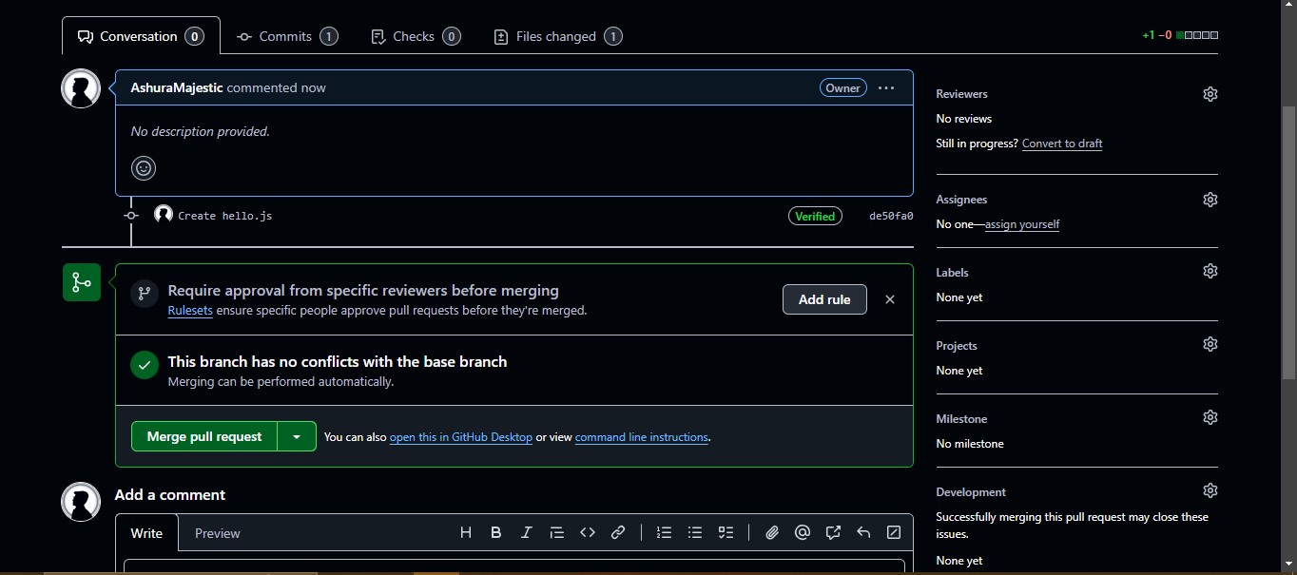This screenshot has width=1297, height=575.
Task: Open Assignees settings gear
Action: click(1210, 200)
